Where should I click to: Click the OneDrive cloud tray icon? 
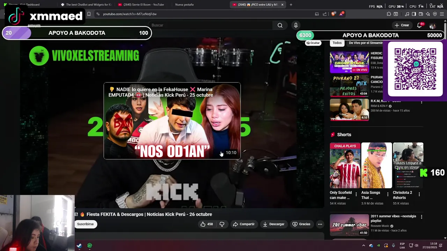coord(371,245)
